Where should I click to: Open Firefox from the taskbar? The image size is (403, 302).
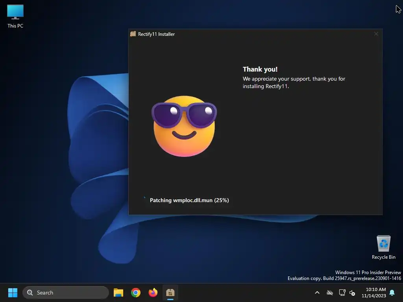tap(153, 293)
